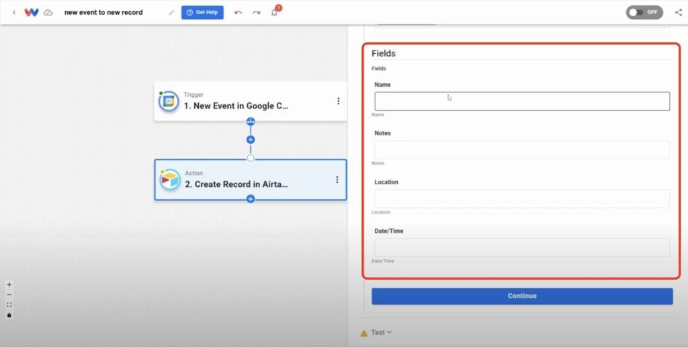Expand the Test section
688x347 pixels.
pyautogui.click(x=382, y=332)
